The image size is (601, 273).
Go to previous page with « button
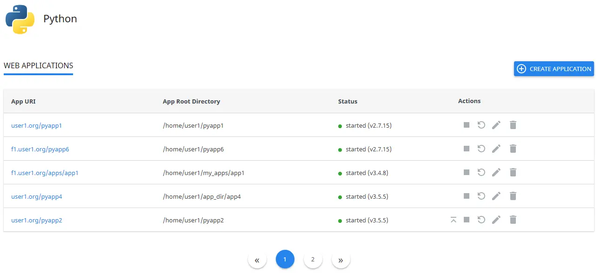pos(257,260)
